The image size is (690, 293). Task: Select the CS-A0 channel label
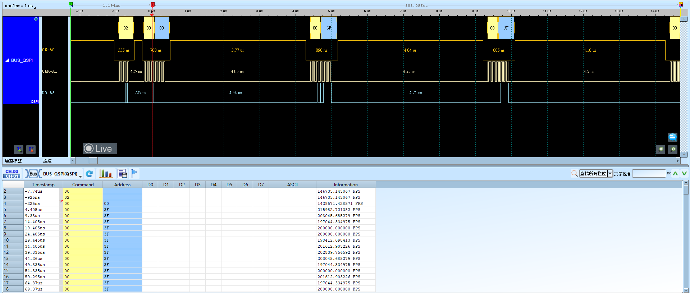point(48,50)
